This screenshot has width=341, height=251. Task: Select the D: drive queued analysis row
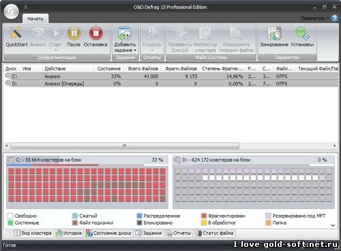tap(171, 84)
